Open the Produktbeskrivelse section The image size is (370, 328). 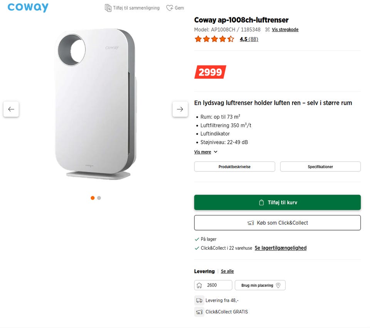point(234,167)
